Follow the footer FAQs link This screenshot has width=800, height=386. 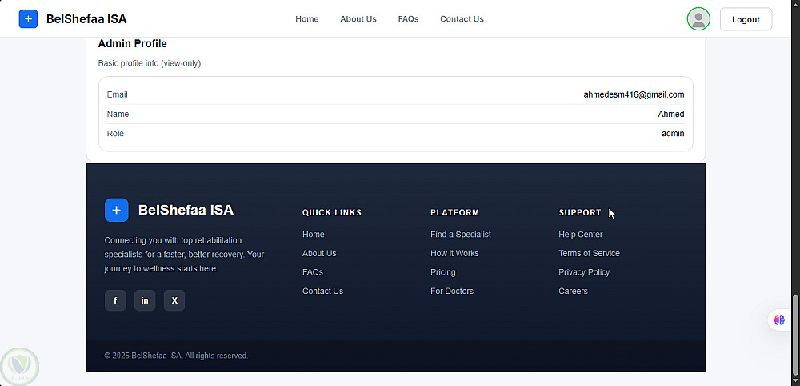(x=313, y=272)
